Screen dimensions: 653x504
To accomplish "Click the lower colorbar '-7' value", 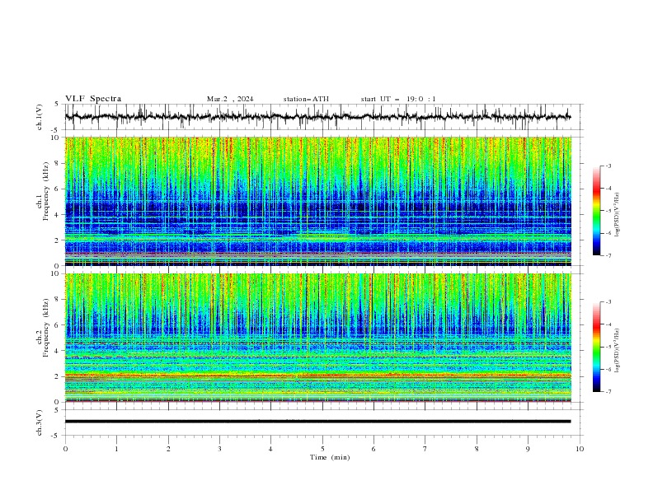I will coord(608,391).
